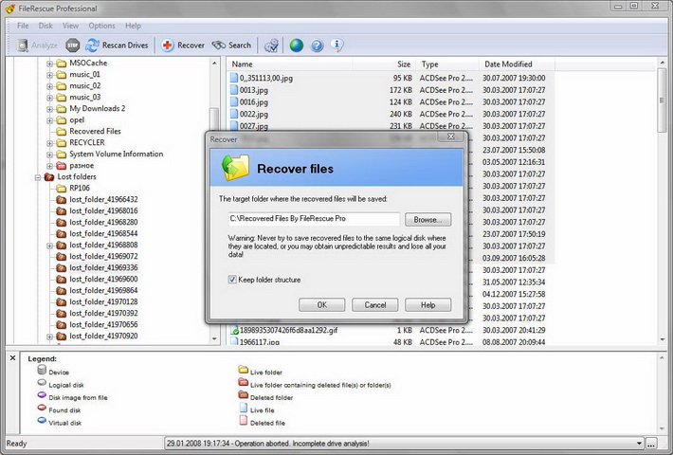Click the About info bubble icon
Screen dimensions: 673x455
(x=337, y=45)
